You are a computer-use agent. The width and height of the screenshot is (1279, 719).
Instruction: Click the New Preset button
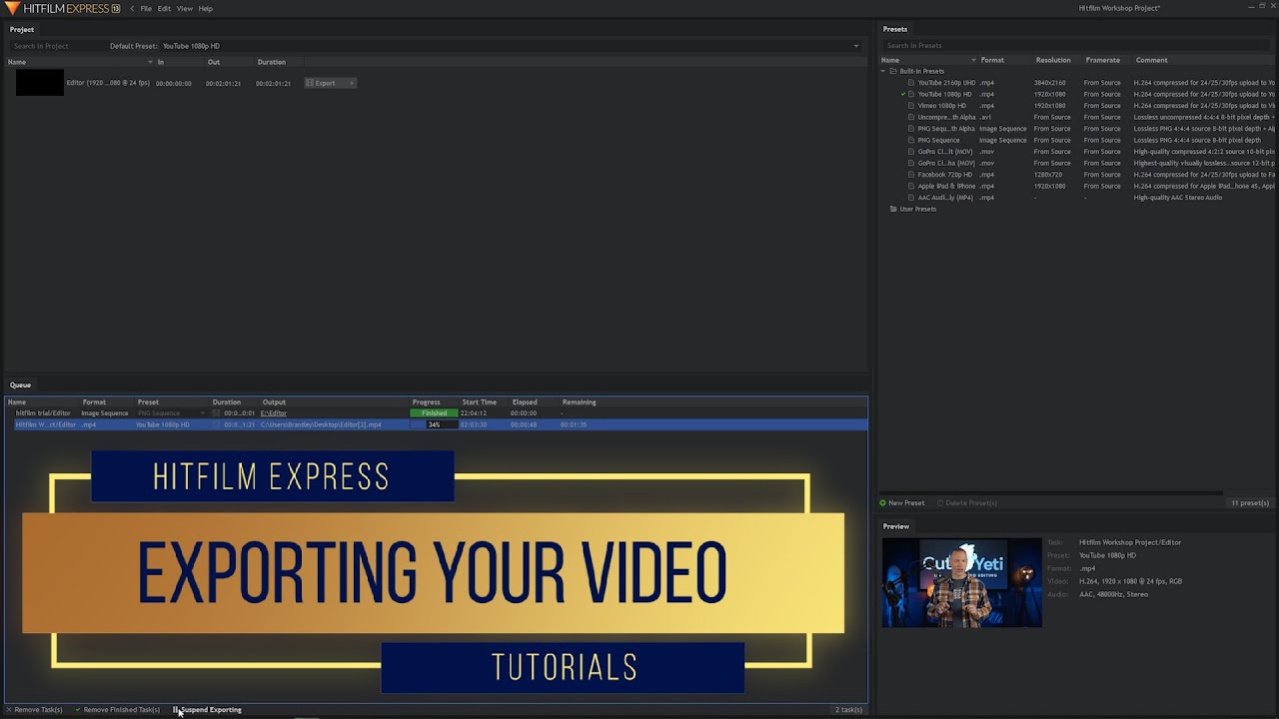[x=902, y=503]
